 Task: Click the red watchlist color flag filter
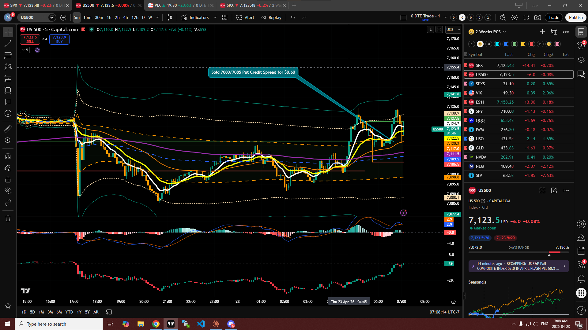[532, 44]
